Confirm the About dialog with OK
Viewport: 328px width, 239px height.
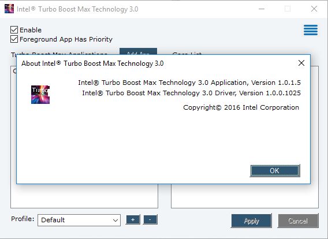[275, 171]
